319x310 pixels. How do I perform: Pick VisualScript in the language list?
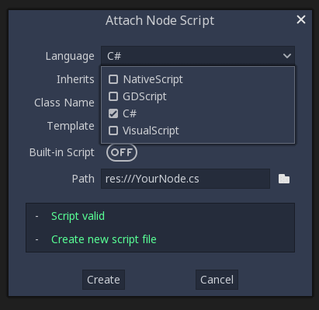click(151, 131)
